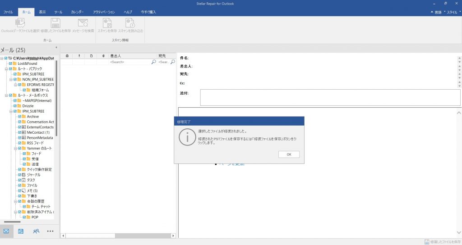Click the Drizzle folder icon
The height and width of the screenshot is (245, 462).
coord(19,106)
